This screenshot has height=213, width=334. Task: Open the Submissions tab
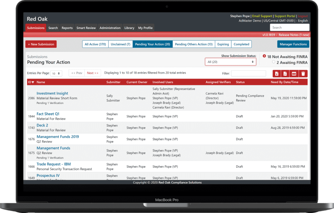[36, 28]
